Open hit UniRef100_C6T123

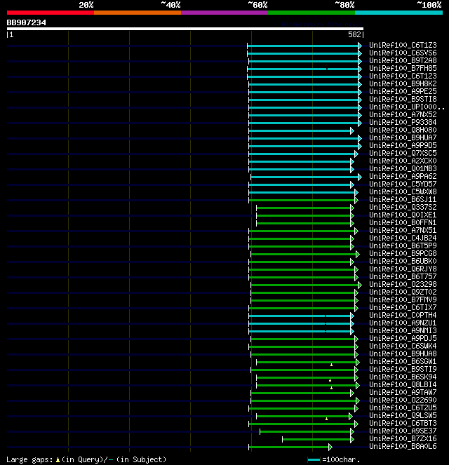[403, 76]
